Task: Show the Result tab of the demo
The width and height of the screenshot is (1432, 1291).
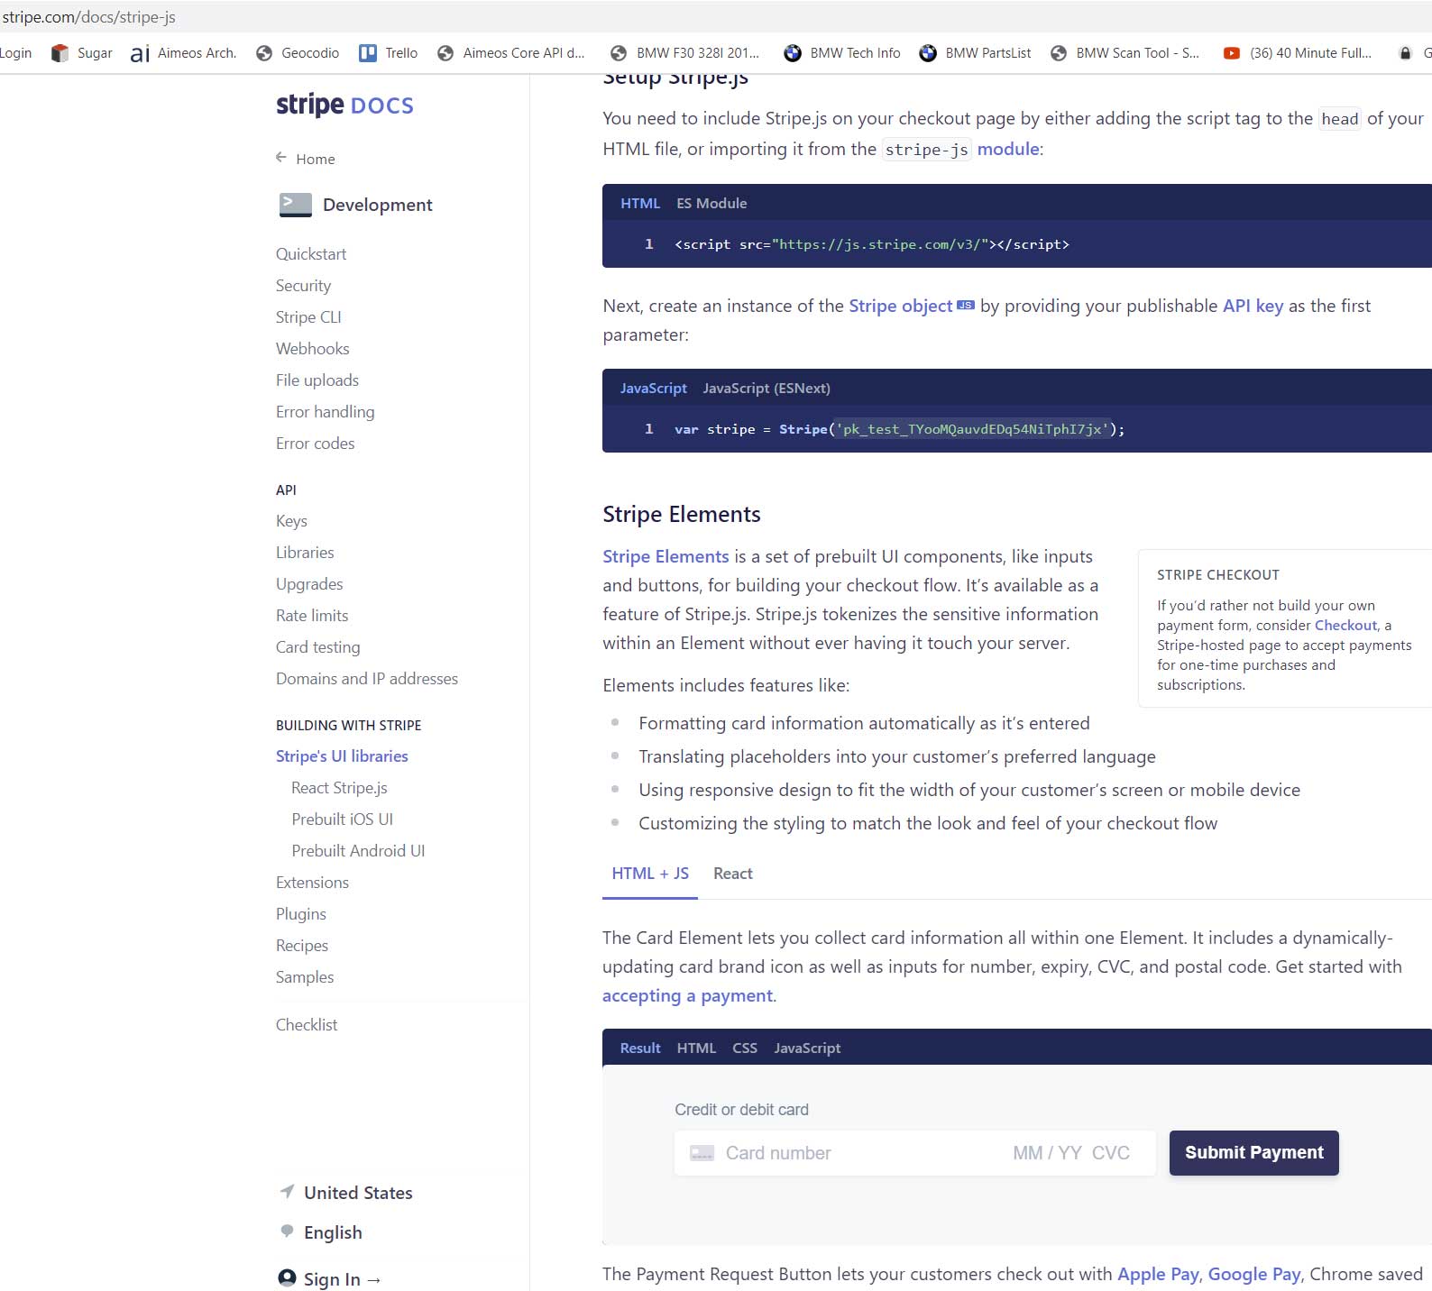Action: [x=640, y=1048]
